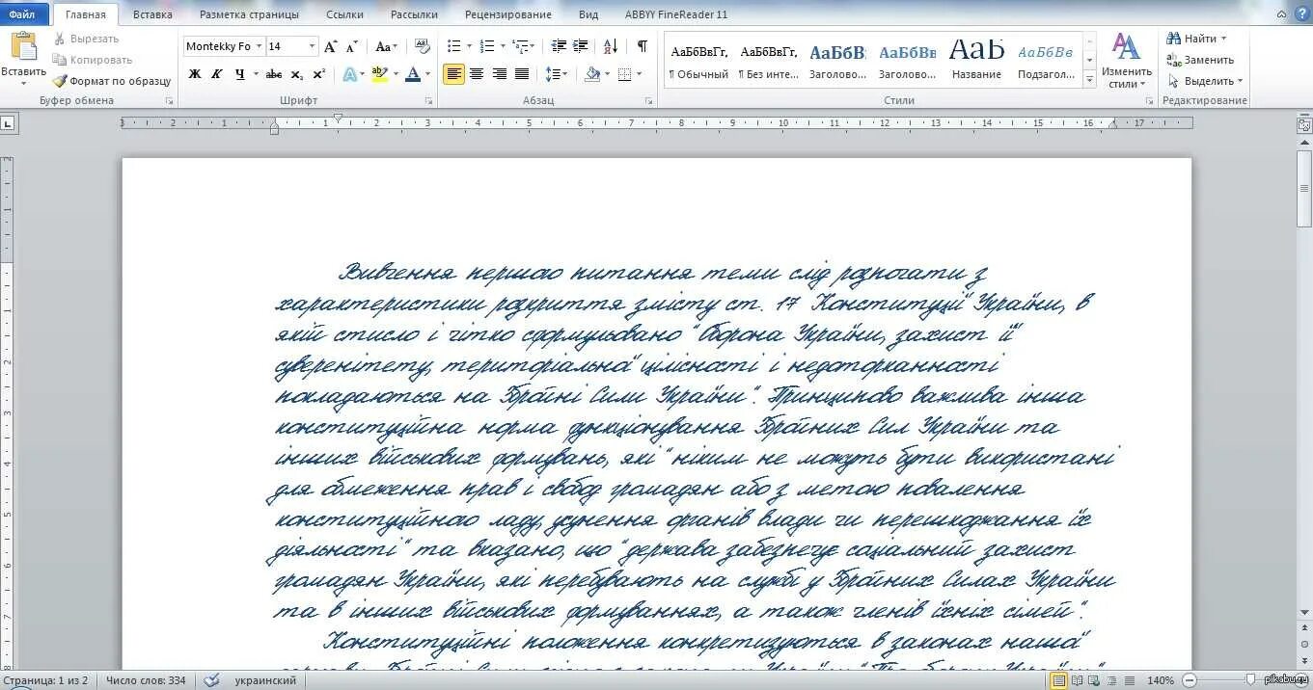The image size is (1313, 690).
Task: Toggle show paragraph marks (¶)
Action: coord(642,46)
